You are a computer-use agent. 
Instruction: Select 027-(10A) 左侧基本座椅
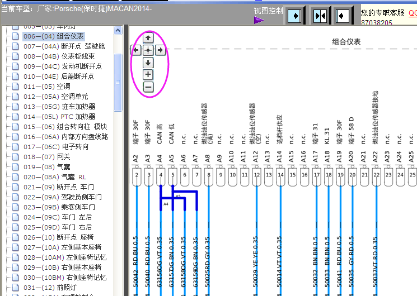pos(63,247)
